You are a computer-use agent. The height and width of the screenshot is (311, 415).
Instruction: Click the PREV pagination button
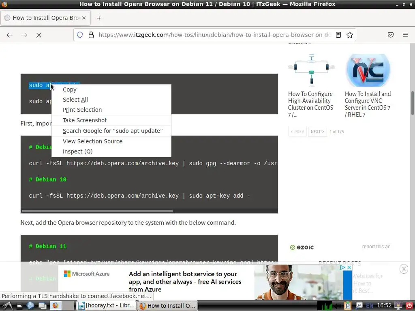[x=297, y=132]
